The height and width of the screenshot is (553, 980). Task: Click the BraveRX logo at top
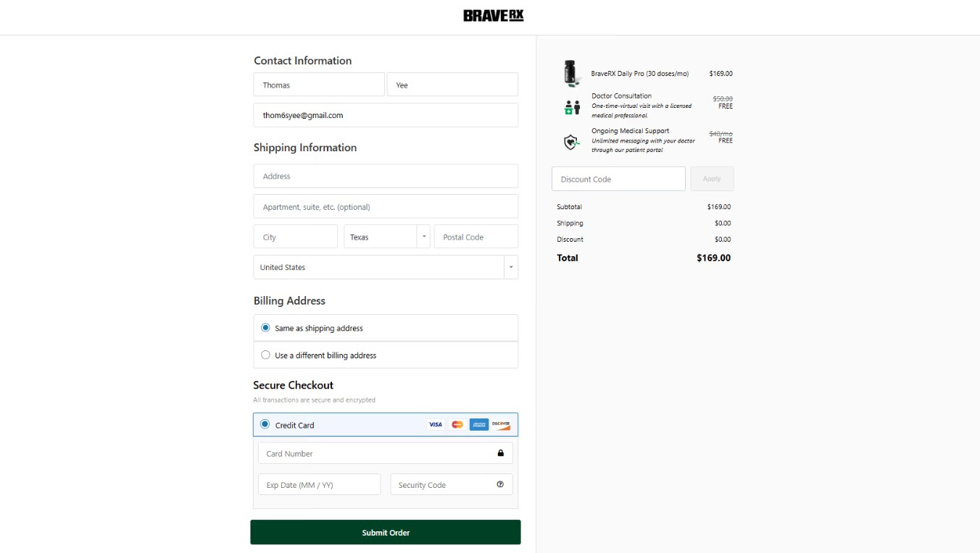coord(493,15)
